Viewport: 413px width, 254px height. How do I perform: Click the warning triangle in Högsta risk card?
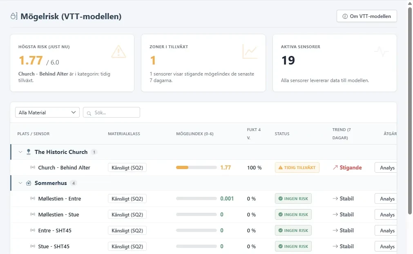pos(118,51)
